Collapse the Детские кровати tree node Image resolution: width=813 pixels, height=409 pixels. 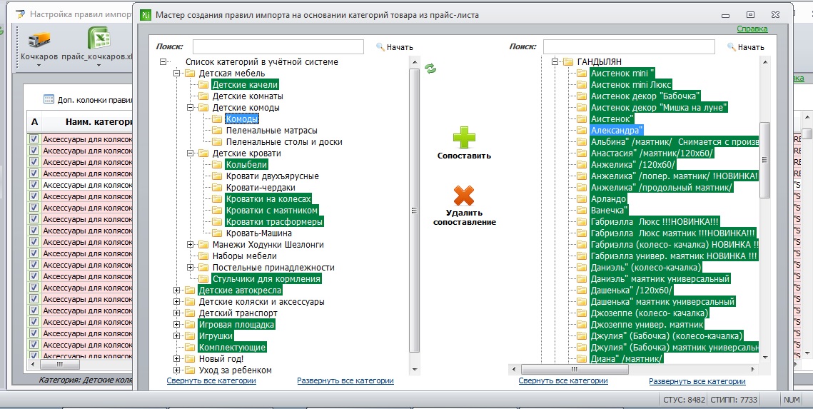click(191, 153)
